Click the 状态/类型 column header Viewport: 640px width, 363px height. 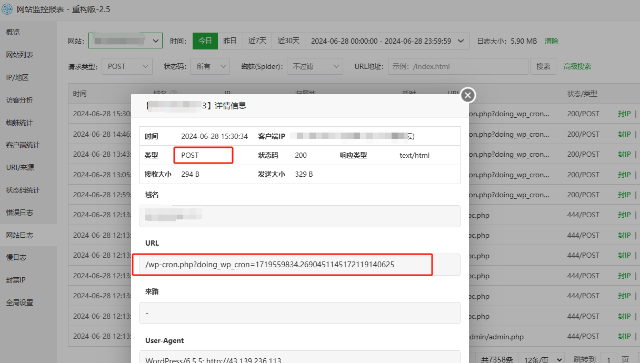[582, 94]
